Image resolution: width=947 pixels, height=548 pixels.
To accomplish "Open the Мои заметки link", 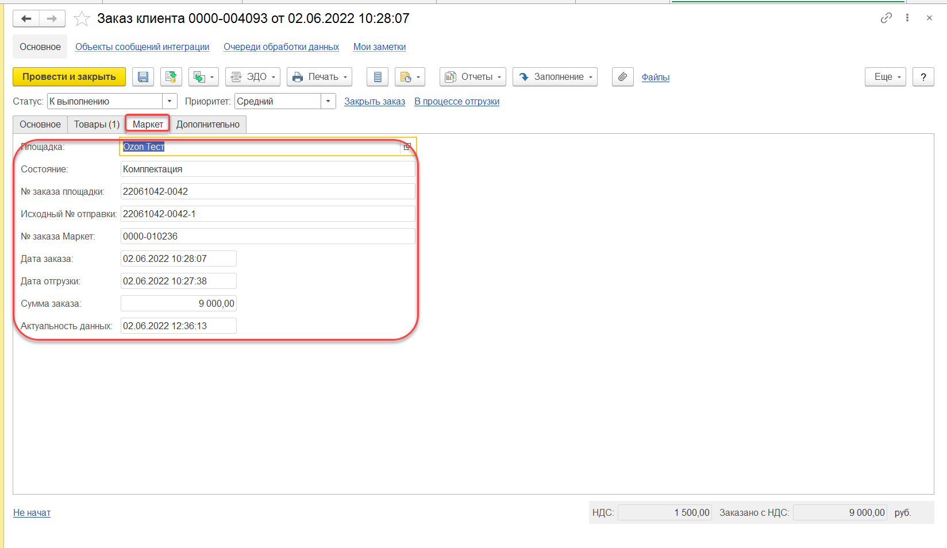I will (x=380, y=47).
